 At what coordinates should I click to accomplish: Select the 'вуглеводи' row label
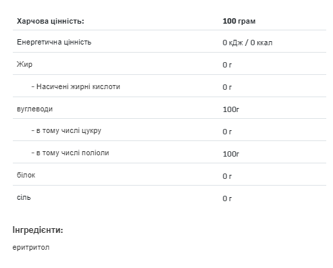point(34,109)
